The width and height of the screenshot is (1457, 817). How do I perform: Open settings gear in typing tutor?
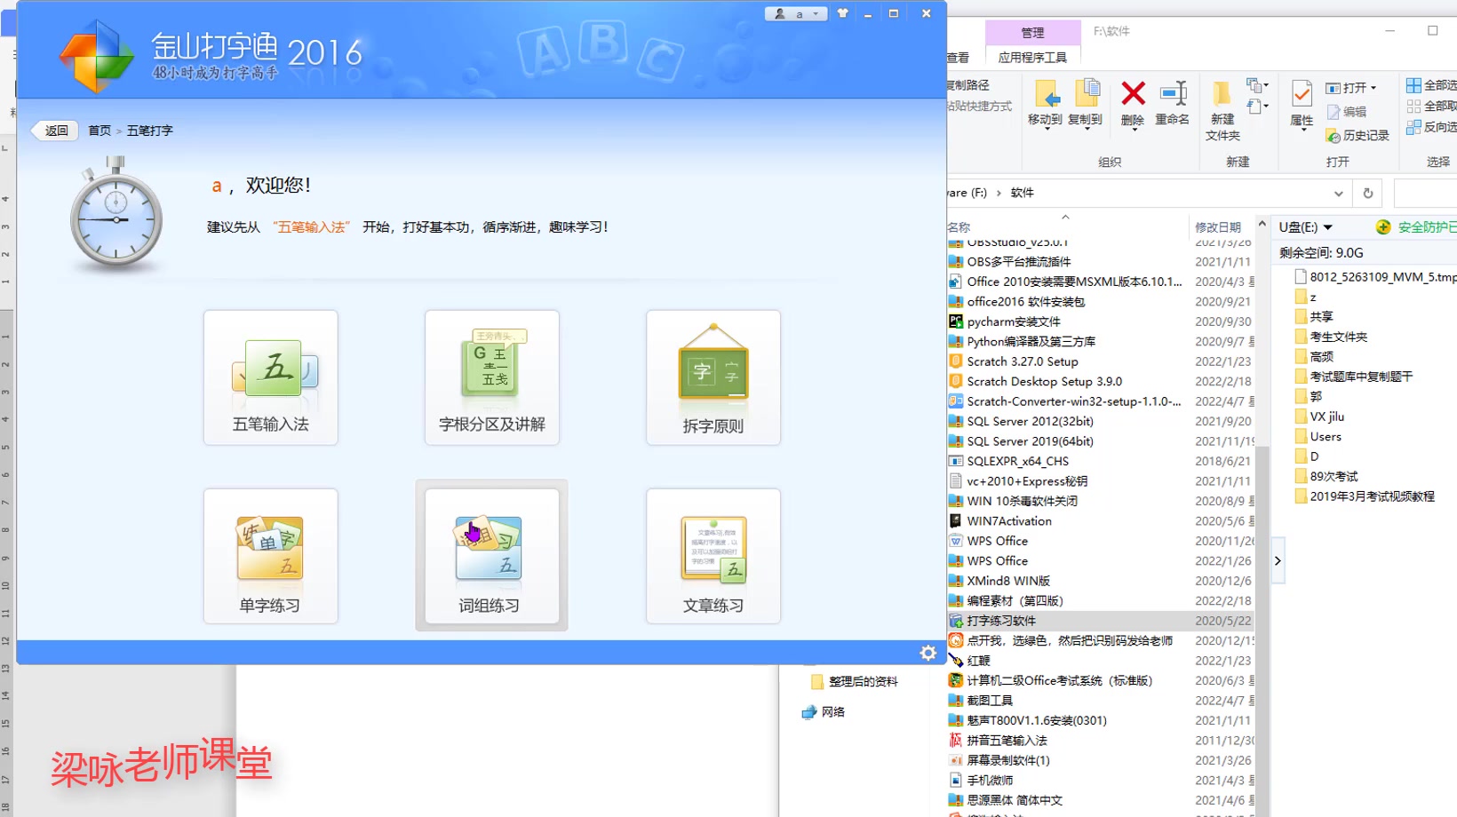click(928, 653)
